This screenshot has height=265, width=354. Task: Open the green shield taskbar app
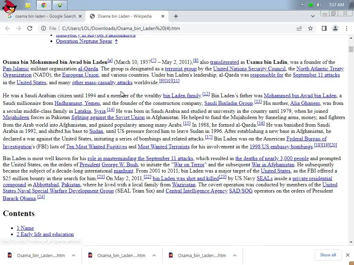pyautogui.click(x=59, y=6)
